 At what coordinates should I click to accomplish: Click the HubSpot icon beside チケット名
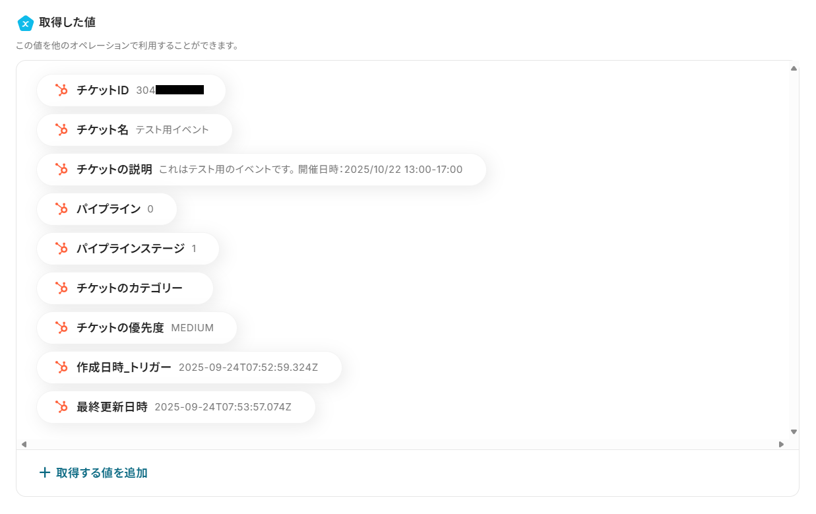tap(62, 130)
